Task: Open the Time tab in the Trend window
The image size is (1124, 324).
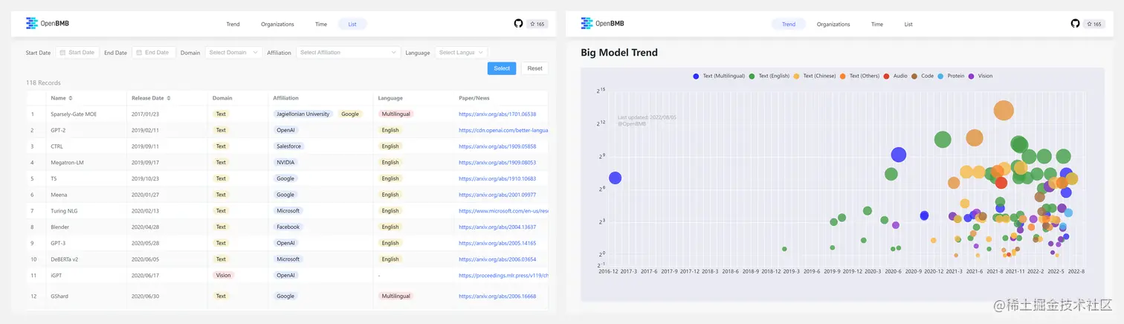Action: pyautogui.click(x=877, y=24)
